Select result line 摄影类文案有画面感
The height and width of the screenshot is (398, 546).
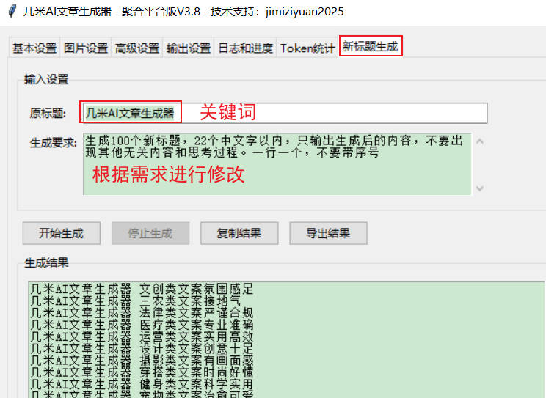tap(142, 360)
